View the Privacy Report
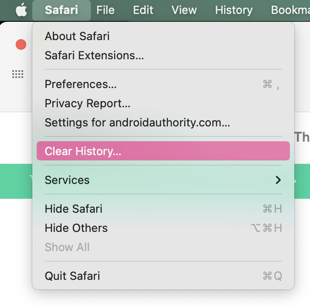Viewport: 310px width, 306px height. click(x=88, y=103)
